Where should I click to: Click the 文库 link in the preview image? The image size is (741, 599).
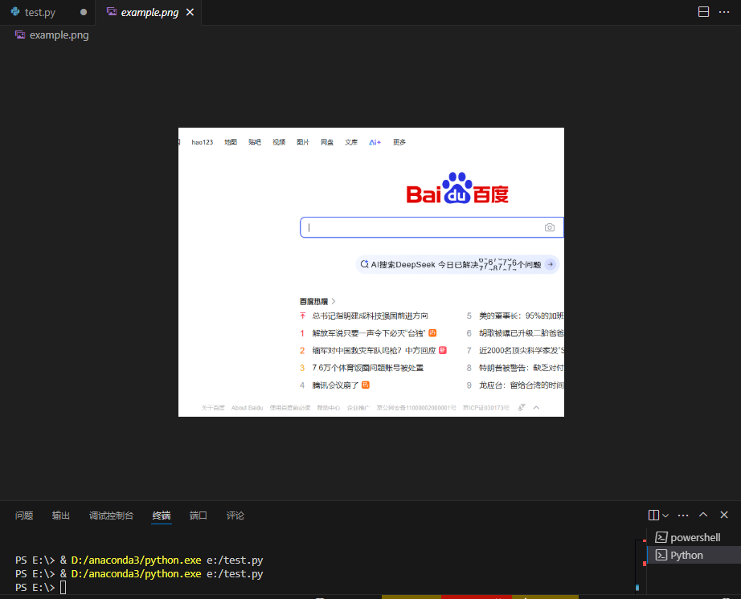[x=351, y=142]
